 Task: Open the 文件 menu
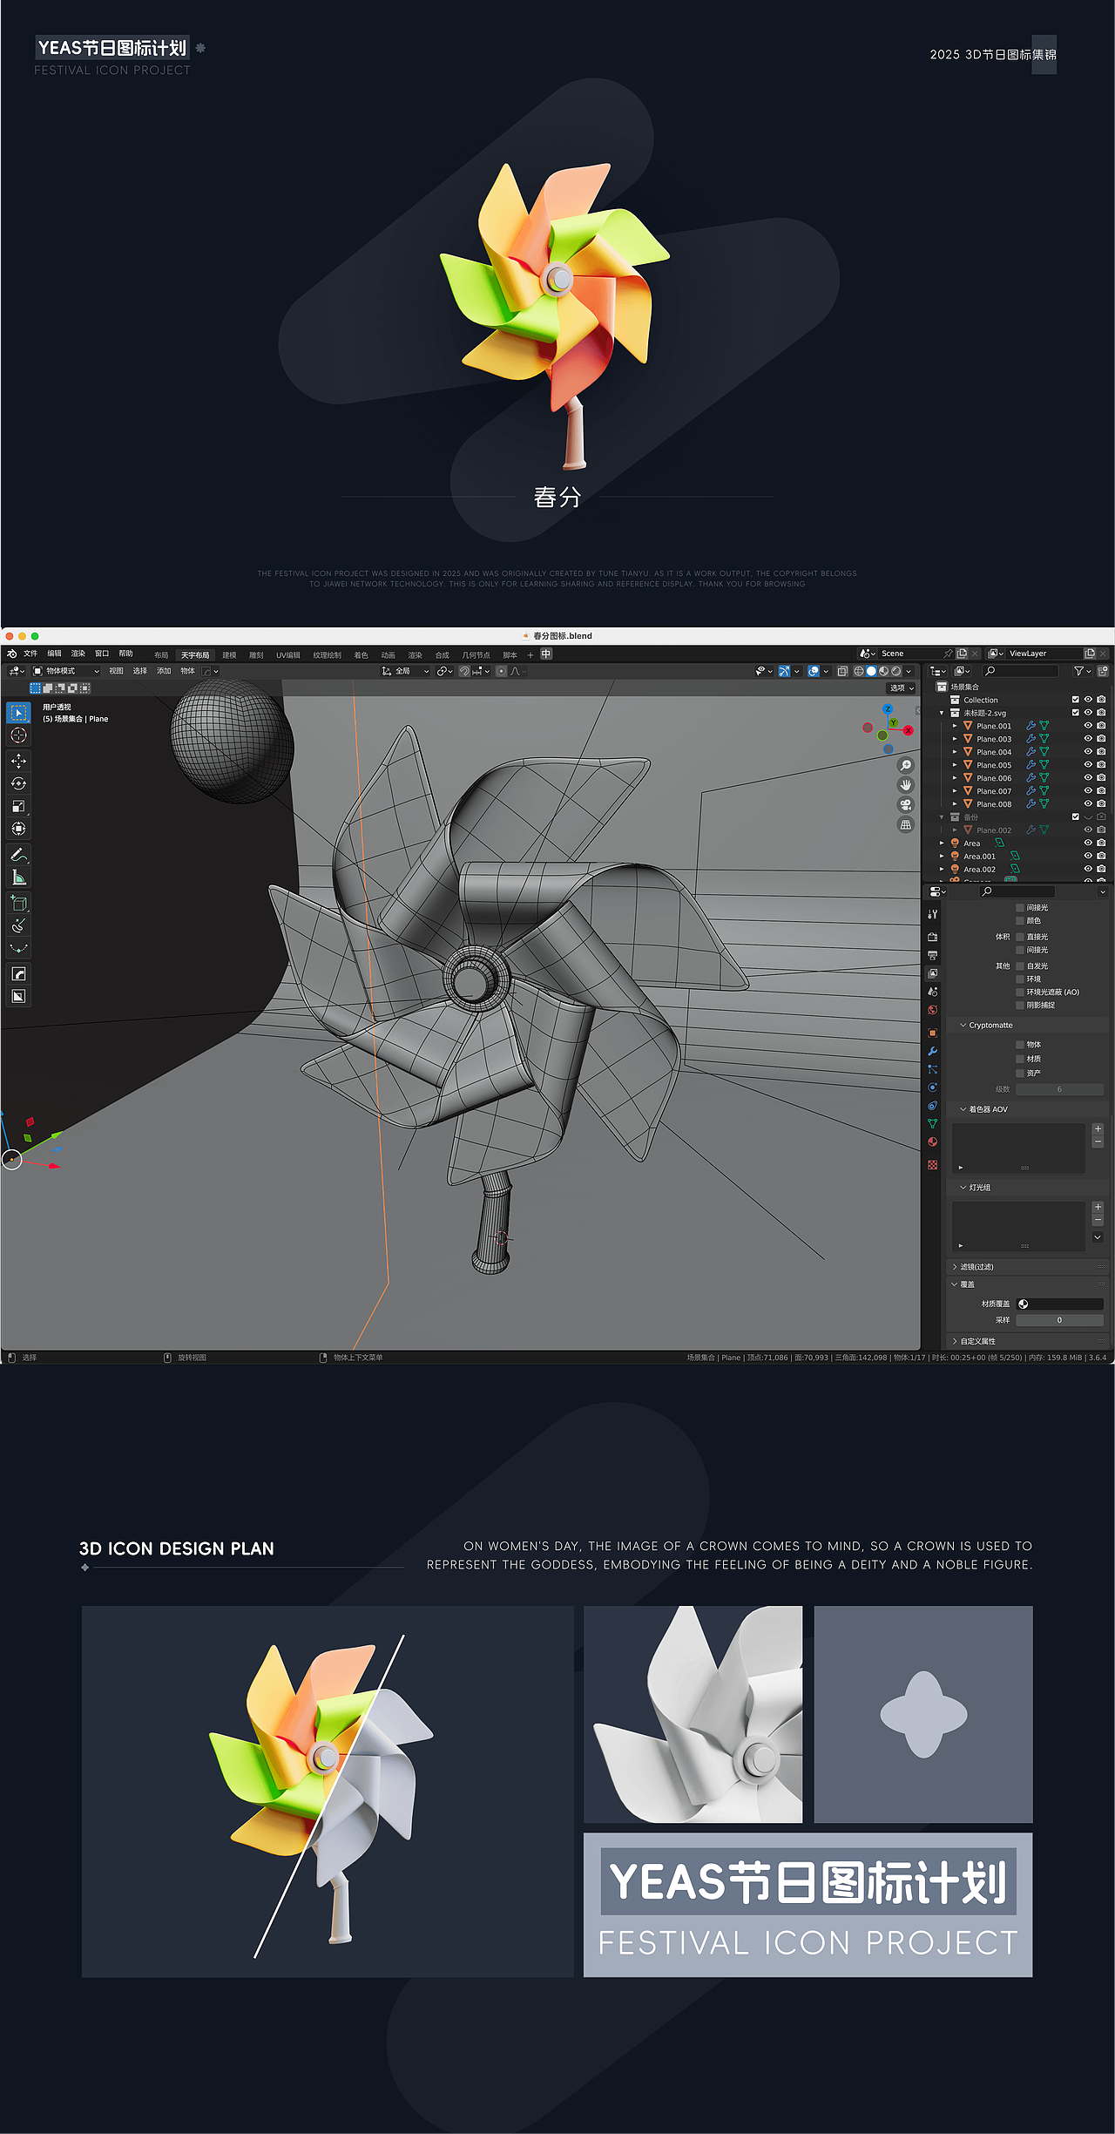point(30,654)
